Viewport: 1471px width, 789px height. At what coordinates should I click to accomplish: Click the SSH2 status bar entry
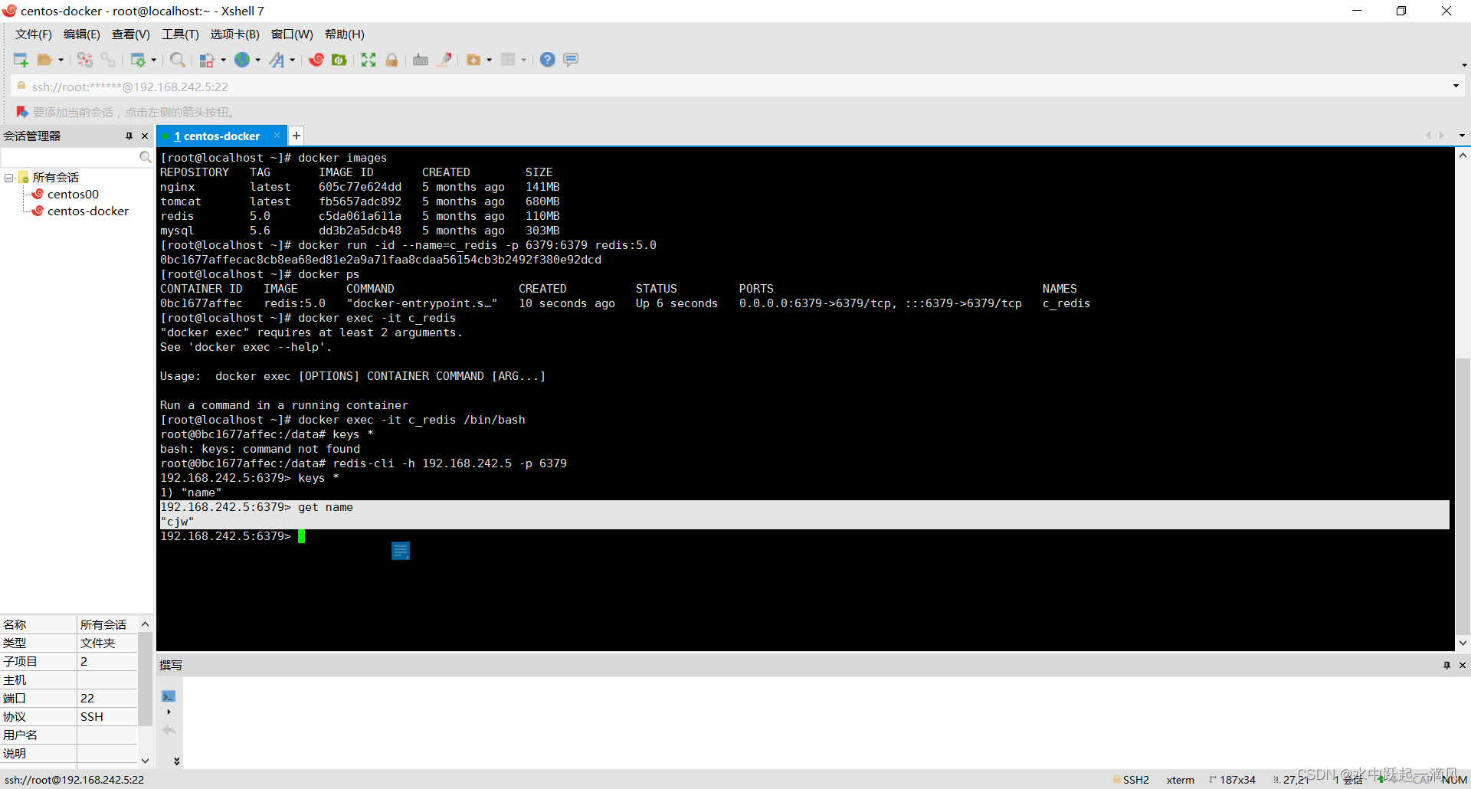pos(1131,780)
